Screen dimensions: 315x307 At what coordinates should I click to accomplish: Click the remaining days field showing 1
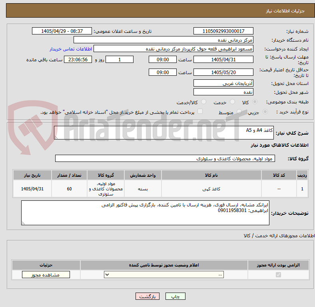120,59
